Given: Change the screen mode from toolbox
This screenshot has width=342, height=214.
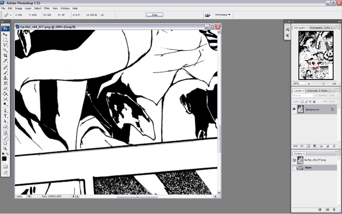Looking at the screenshot, I should [5, 173].
